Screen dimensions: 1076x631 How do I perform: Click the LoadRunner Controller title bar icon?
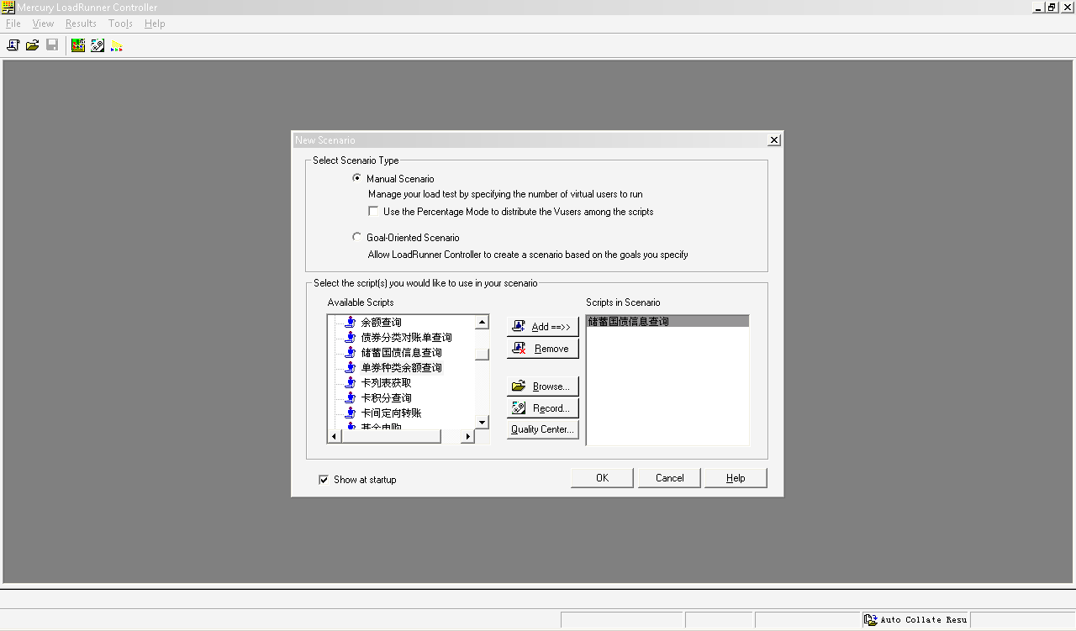pos(8,8)
